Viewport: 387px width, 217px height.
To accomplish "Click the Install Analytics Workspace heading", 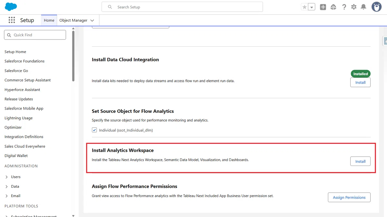I will 123,150.
